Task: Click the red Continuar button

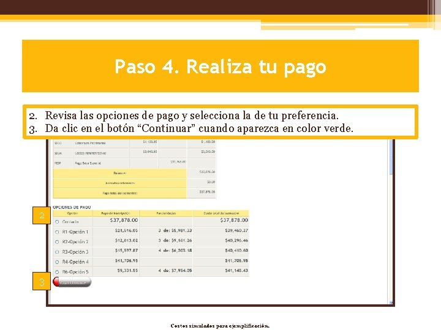Action: pyautogui.click(x=72, y=282)
